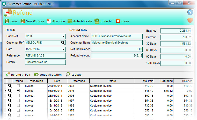Image resolution: width=197 pixels, height=120 pixels.
Task: Untick Refund checkbox for invoice 2016
Action: point(18,91)
